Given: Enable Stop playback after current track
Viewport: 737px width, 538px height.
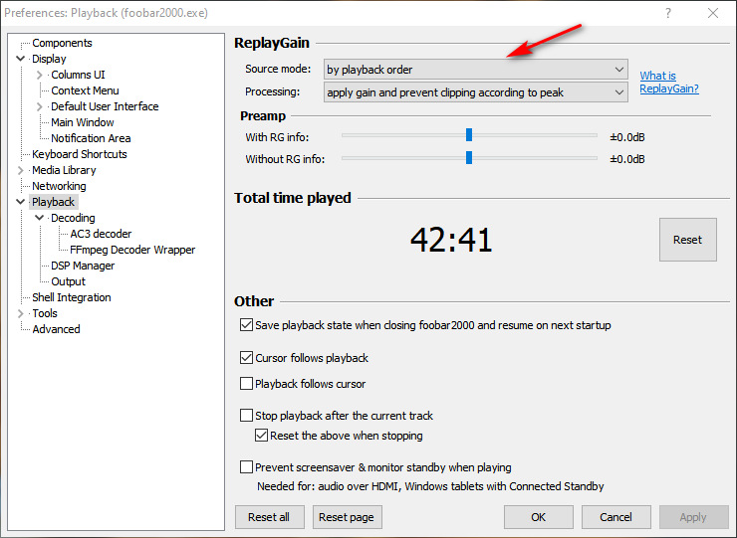Looking at the screenshot, I should (x=247, y=416).
